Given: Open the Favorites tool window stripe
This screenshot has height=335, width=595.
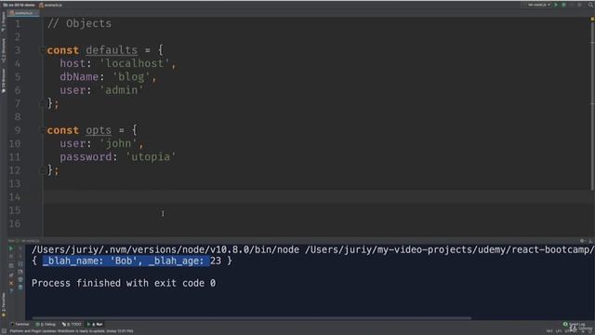Looking at the screenshot, I should click(4, 304).
